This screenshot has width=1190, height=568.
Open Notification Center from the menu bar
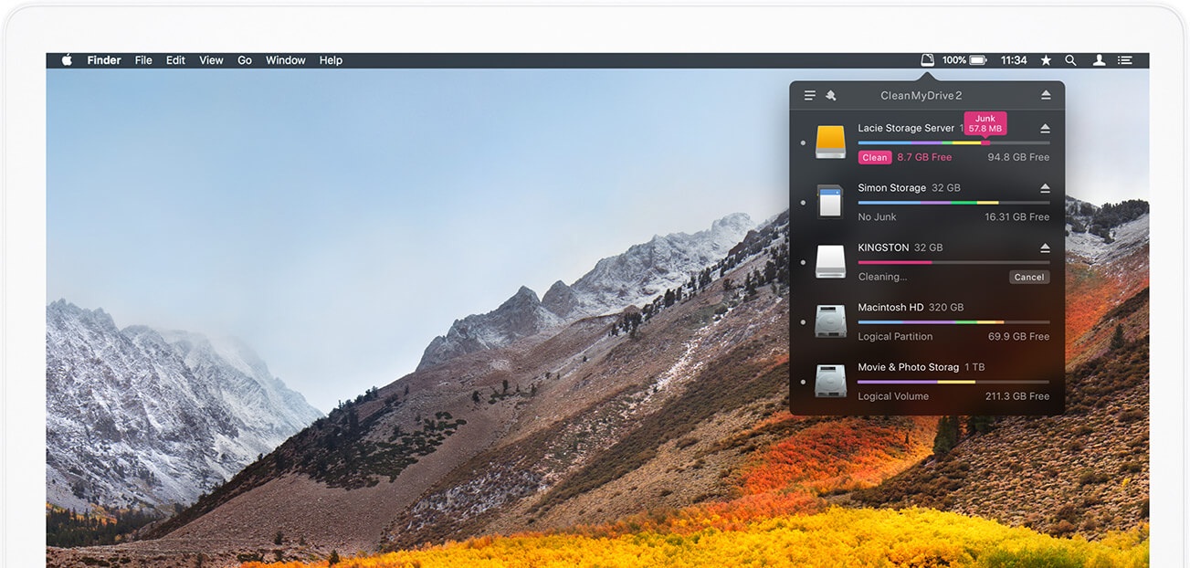click(1125, 60)
